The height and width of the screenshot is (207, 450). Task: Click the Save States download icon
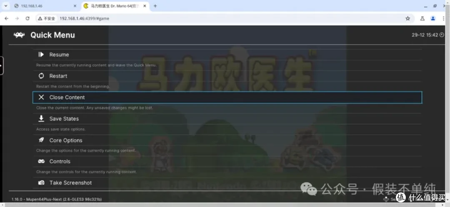tap(41, 118)
